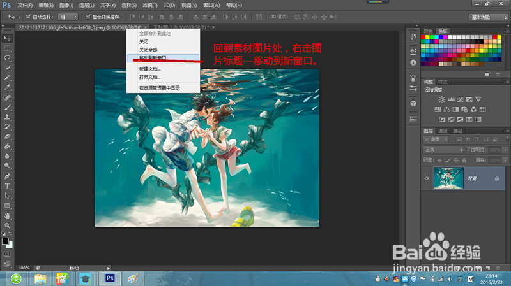511x286 pixels.
Task: Hide the 背景 layer eye icon
Action: coord(427,178)
